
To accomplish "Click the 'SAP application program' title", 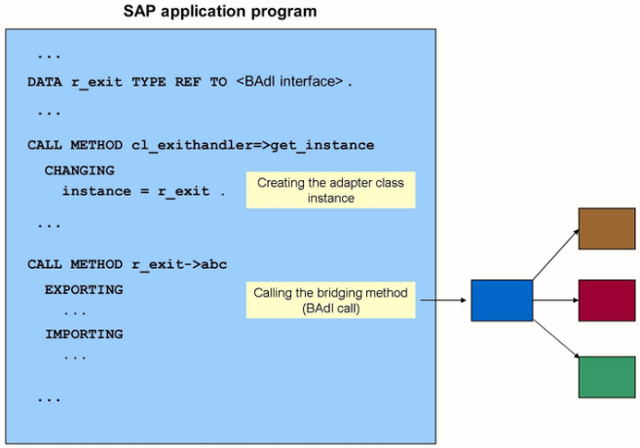I will [220, 13].
